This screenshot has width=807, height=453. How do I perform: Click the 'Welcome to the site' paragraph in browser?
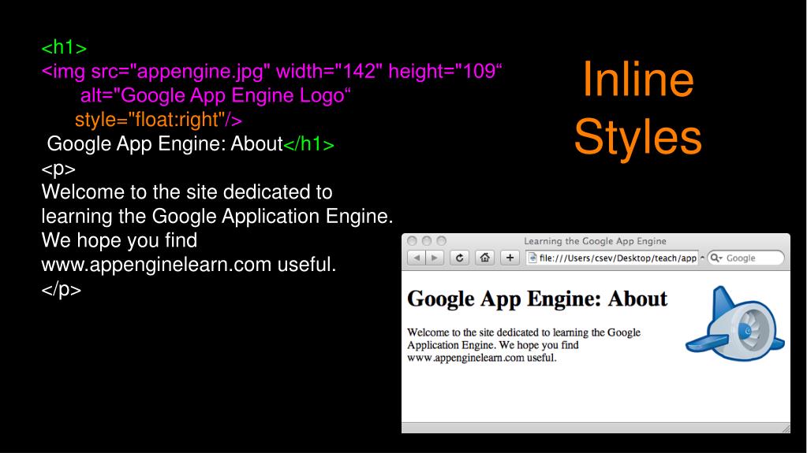point(524,345)
